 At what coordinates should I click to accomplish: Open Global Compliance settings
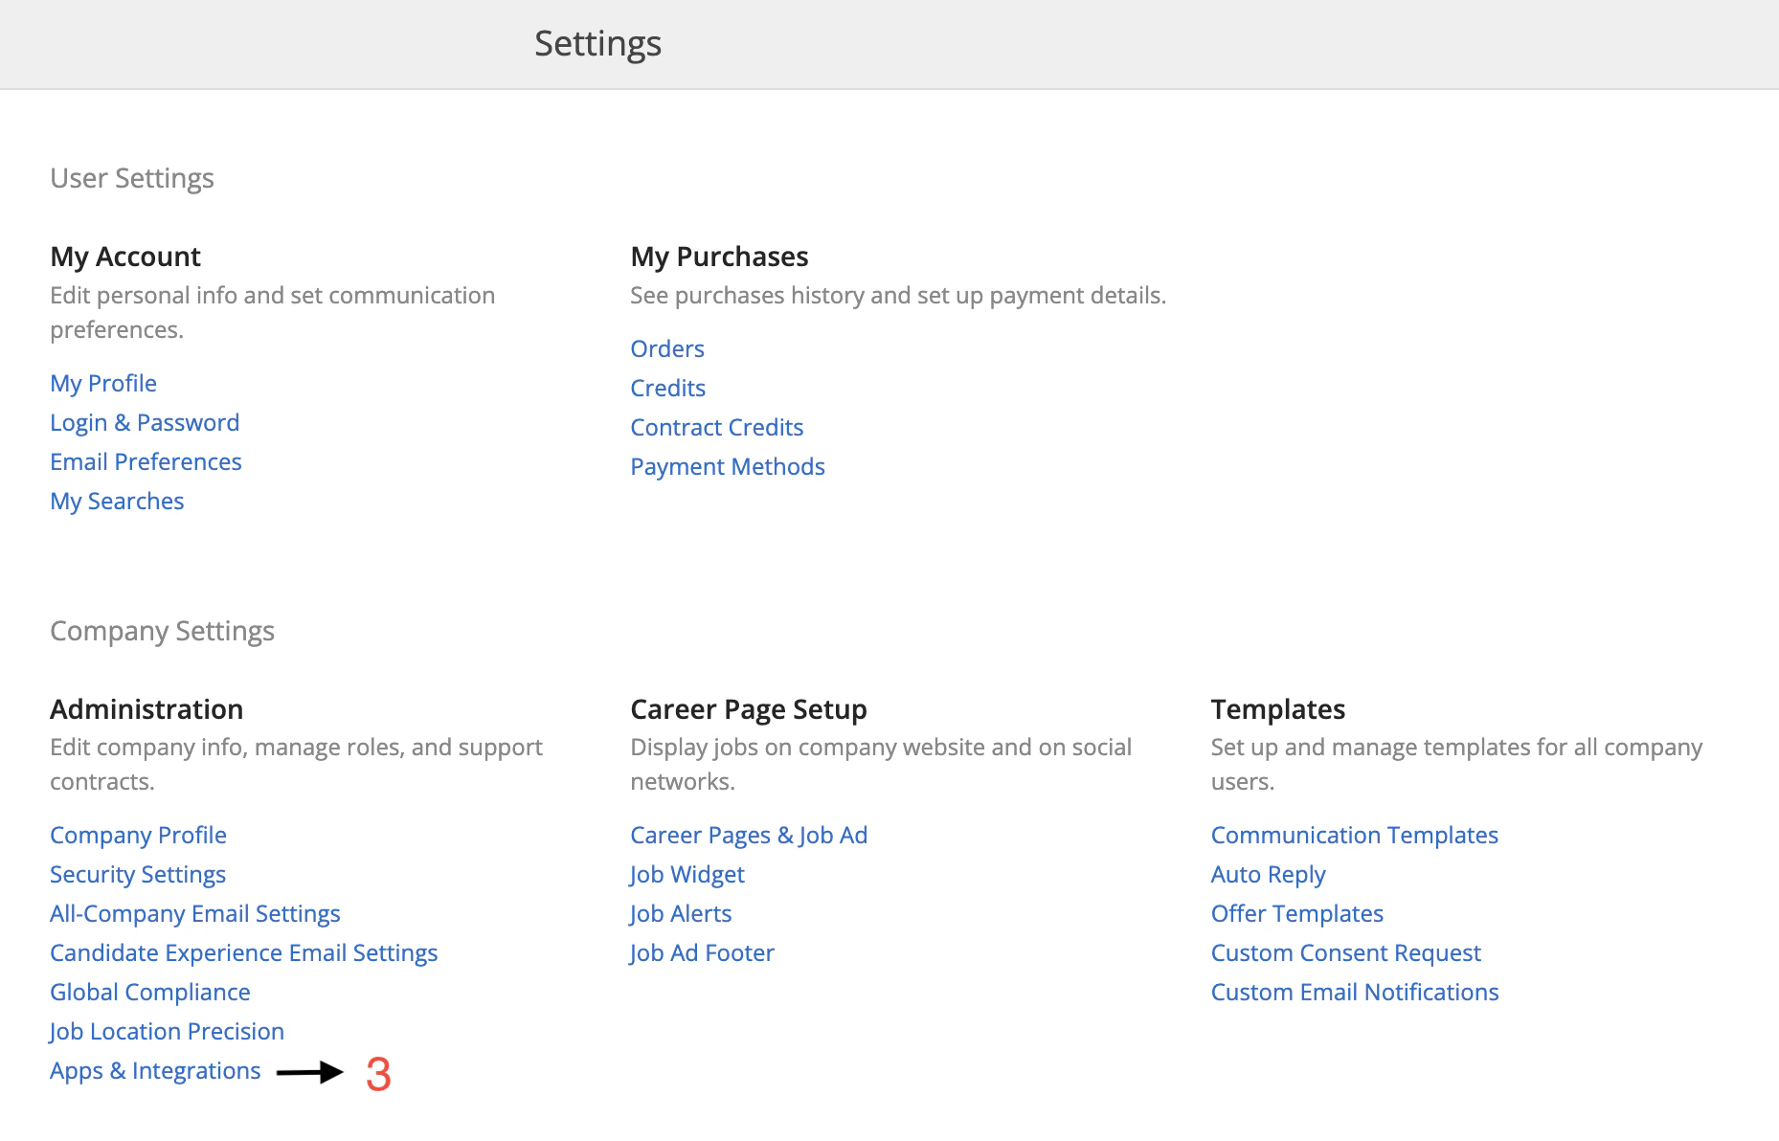click(x=150, y=992)
